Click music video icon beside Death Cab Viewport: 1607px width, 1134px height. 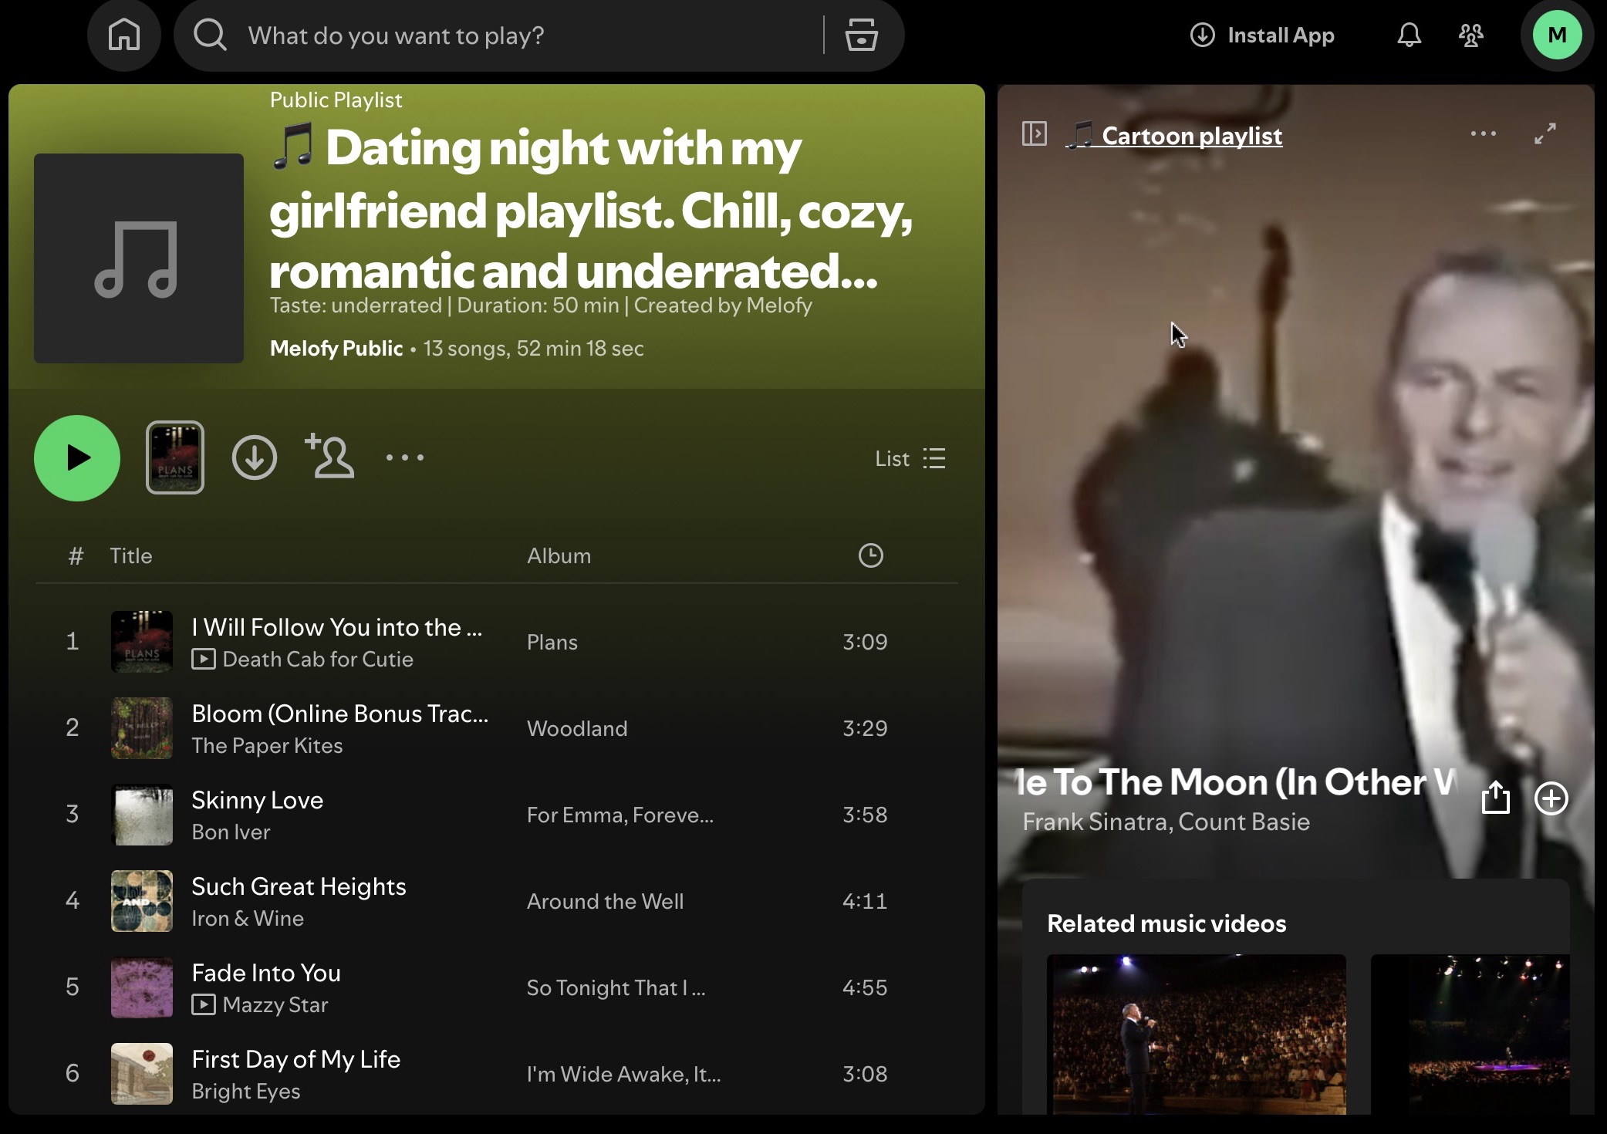click(x=203, y=659)
